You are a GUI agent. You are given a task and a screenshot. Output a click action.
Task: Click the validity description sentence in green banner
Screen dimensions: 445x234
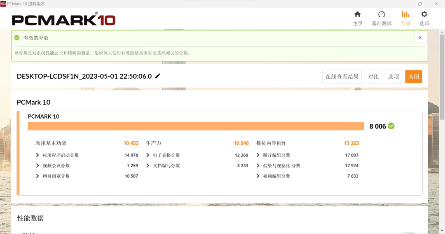[103, 53]
